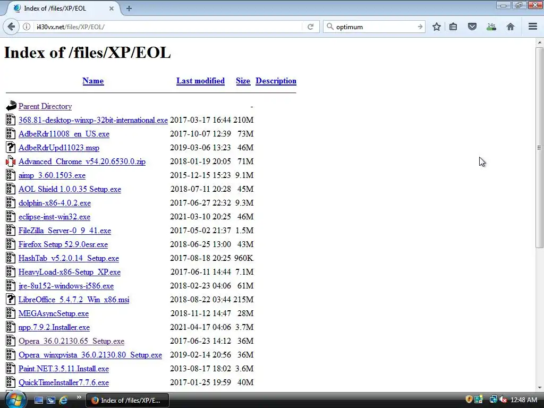Click the muted volume tray icon

tap(503, 399)
